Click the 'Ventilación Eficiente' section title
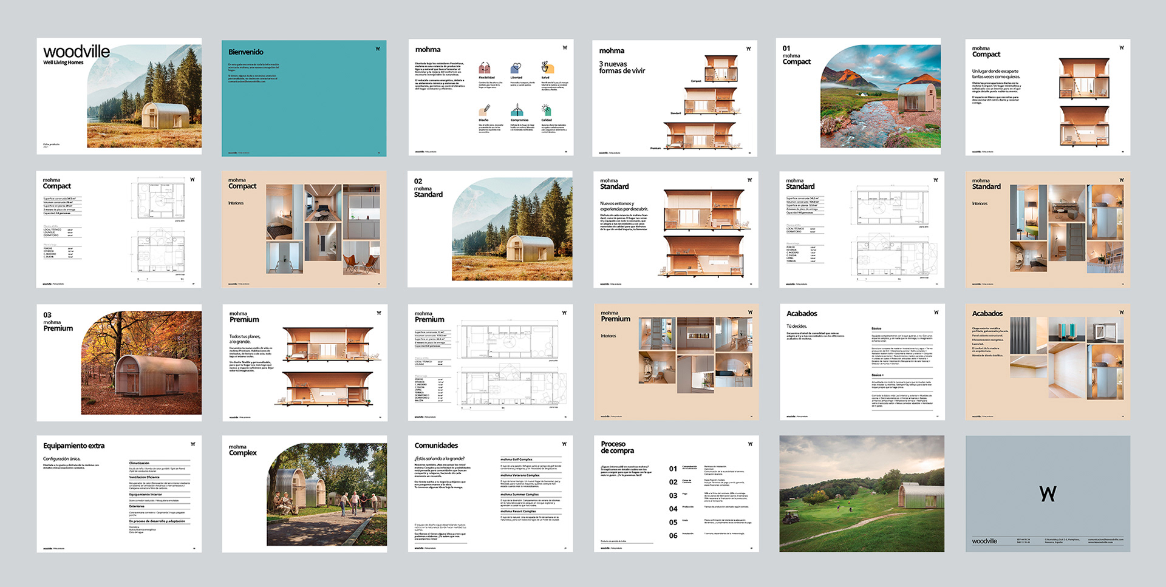The height and width of the screenshot is (587, 1166). point(145,477)
